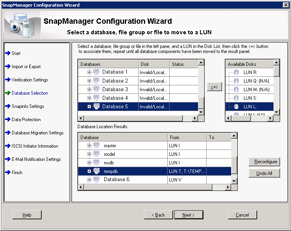Click the Databases list vertical scrollbar thumb

click(x=201, y=103)
